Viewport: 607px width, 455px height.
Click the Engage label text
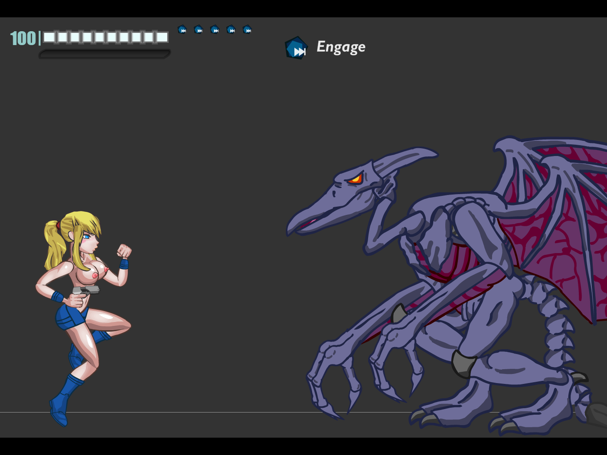click(x=341, y=47)
